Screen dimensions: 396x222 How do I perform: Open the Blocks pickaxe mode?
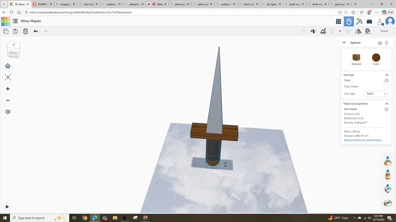pos(359,22)
